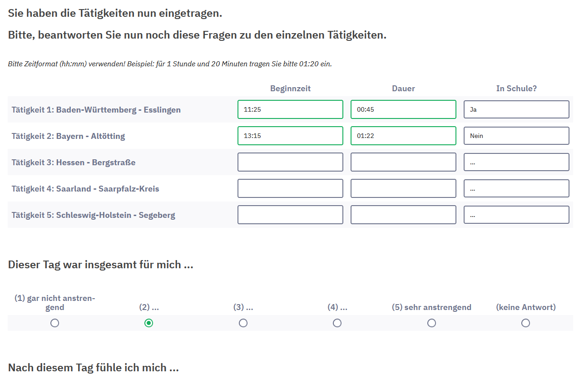The height and width of the screenshot is (384, 584).
Task: Focus Dauer field for Tätigkeit 4 Saarland
Action: click(x=403, y=188)
